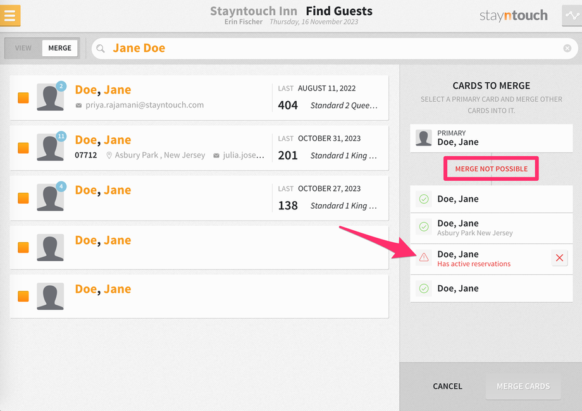Toggle checkbox of last Doe, Jane card

[x=23, y=297]
